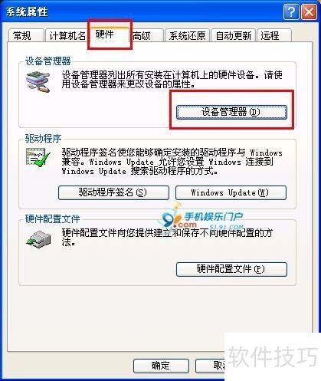
Task: Click the 驱动程序签名(S) button
Action: pos(113,192)
